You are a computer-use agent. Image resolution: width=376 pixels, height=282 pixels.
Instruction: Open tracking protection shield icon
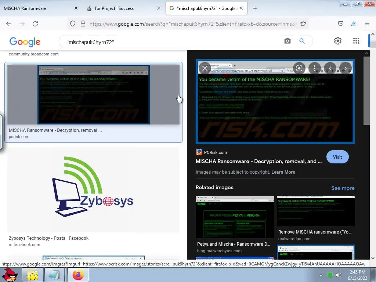[x=73, y=24]
